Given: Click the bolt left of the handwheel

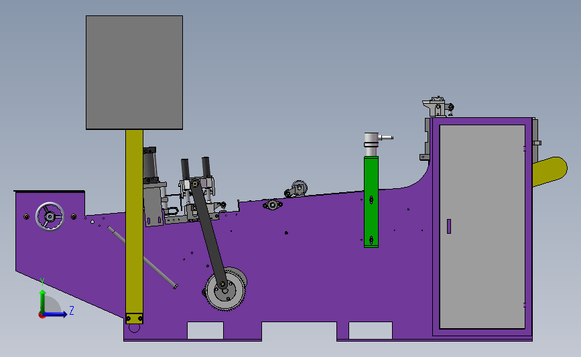Looking at the screenshot, I should (x=26, y=216).
